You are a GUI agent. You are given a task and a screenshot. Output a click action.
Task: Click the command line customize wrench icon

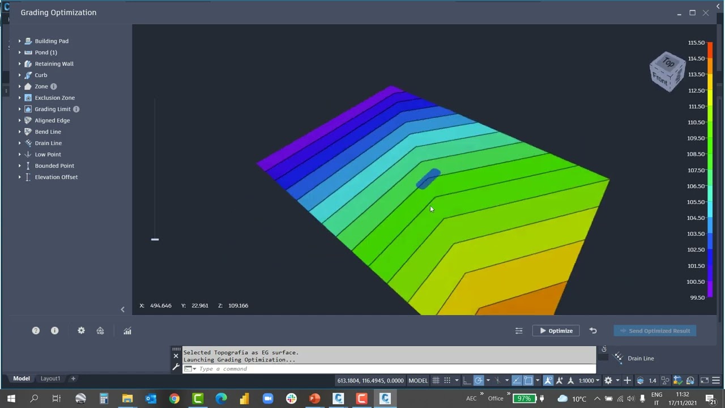click(176, 368)
